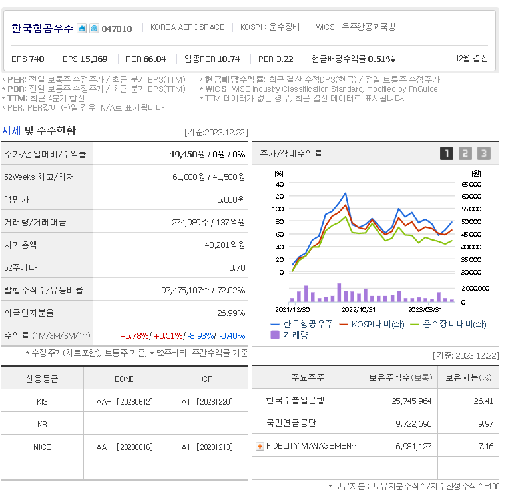Image resolution: width=506 pixels, height=498 pixels.
Task: Click the 한국항공우주 company name
Action: (x=42, y=28)
